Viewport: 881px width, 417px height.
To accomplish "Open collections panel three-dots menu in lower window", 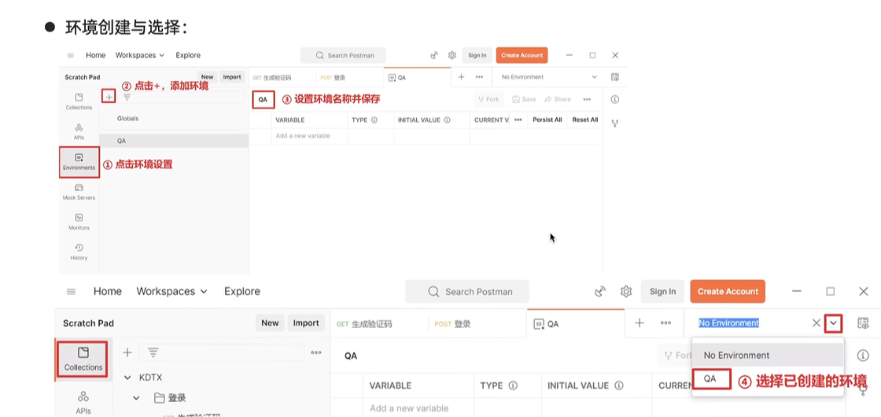I will tap(316, 352).
